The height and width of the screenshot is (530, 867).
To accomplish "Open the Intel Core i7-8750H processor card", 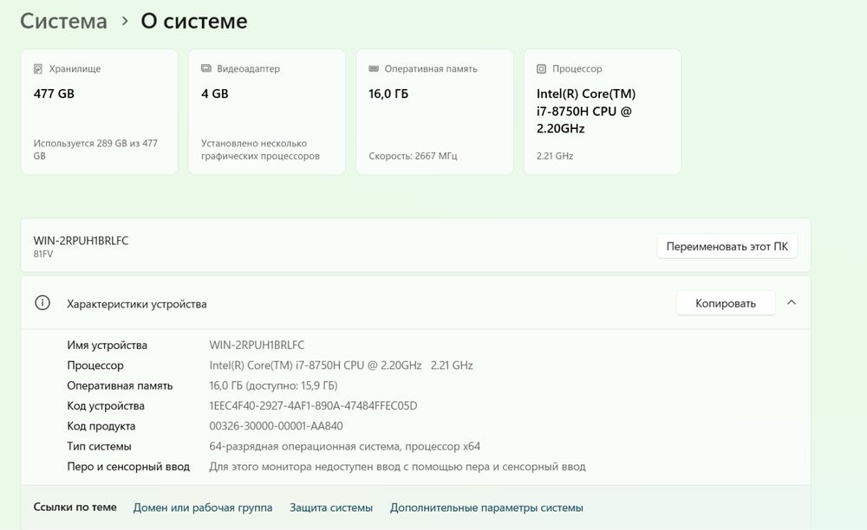I will [x=602, y=112].
